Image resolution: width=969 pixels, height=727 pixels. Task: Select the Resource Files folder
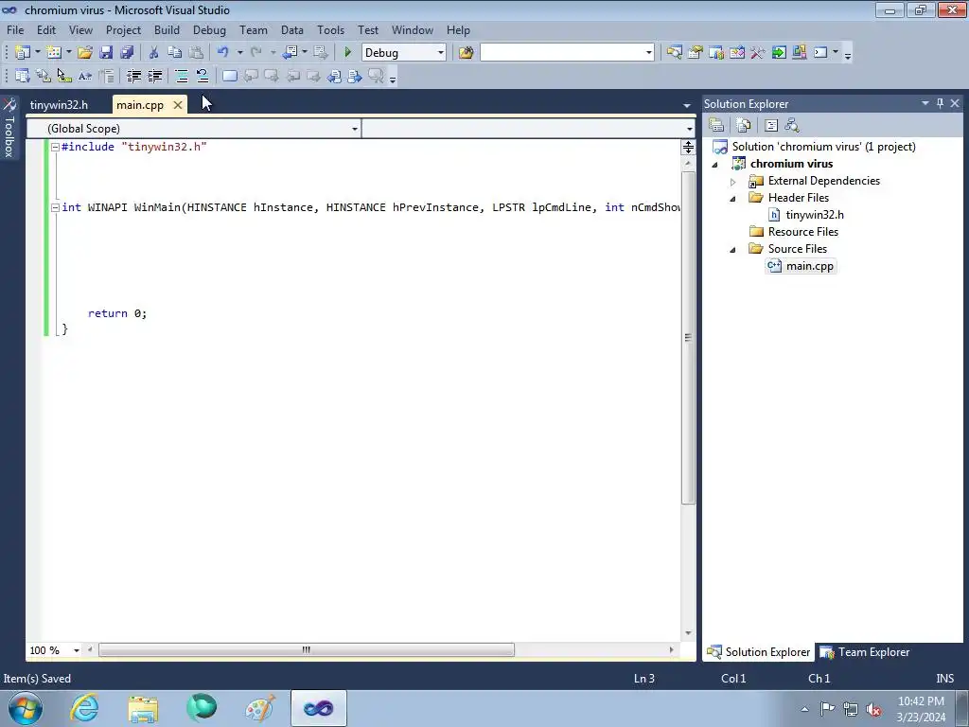click(x=802, y=232)
